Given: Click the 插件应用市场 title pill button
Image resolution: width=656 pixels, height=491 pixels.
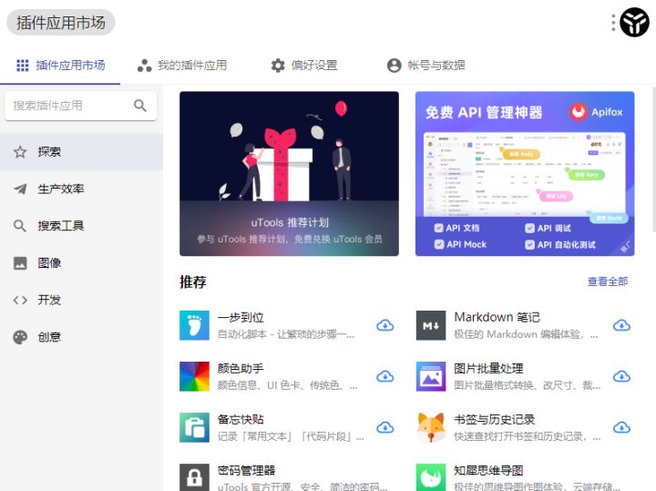Looking at the screenshot, I should coord(61,23).
